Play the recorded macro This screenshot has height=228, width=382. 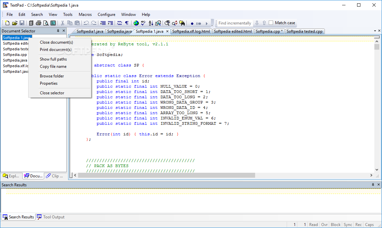point(207,23)
